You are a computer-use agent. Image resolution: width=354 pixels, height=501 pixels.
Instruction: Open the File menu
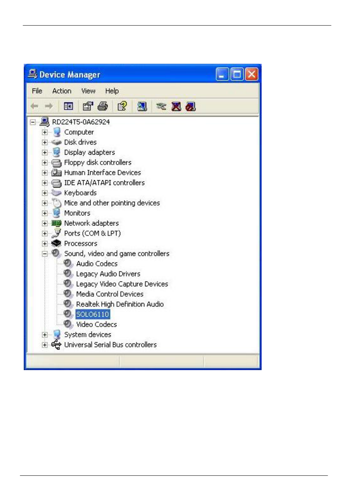pyautogui.click(x=37, y=91)
